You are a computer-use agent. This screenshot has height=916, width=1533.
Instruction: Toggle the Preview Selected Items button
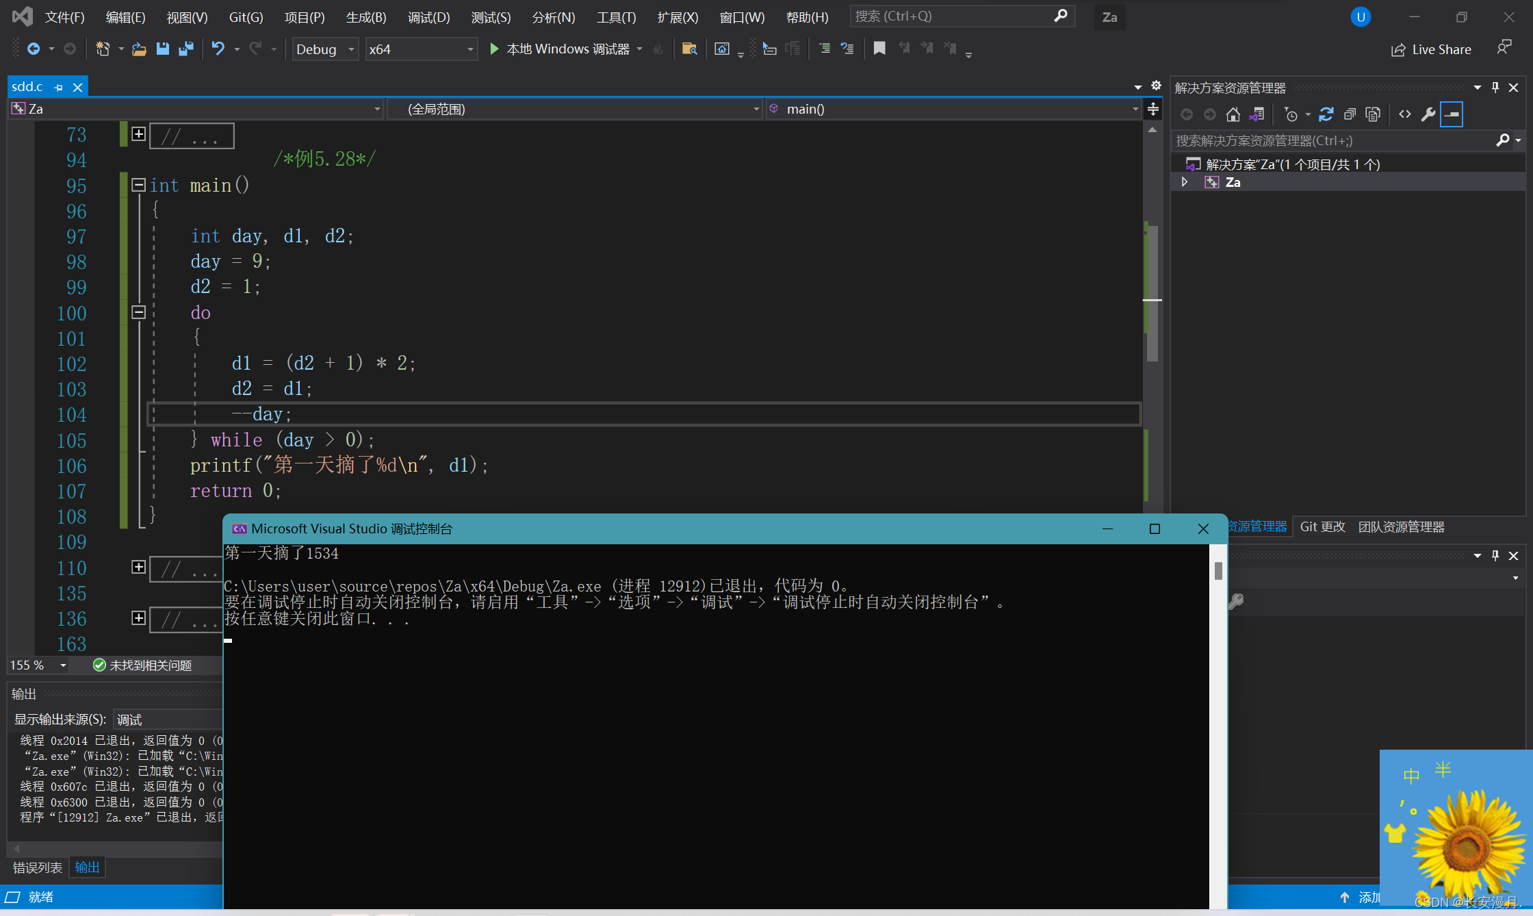1451,114
